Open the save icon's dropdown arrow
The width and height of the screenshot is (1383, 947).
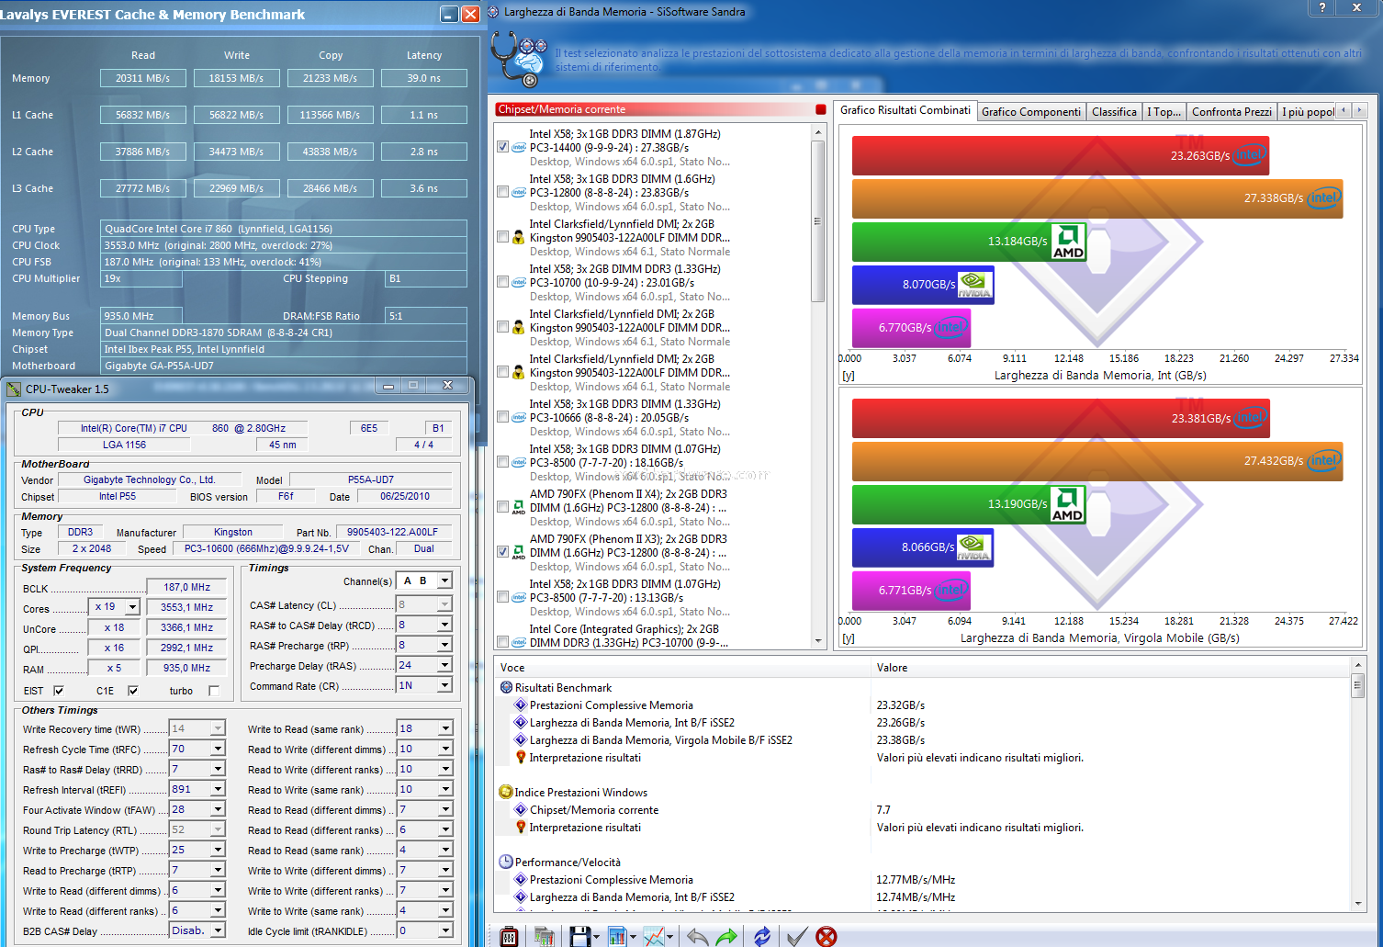[x=597, y=937]
